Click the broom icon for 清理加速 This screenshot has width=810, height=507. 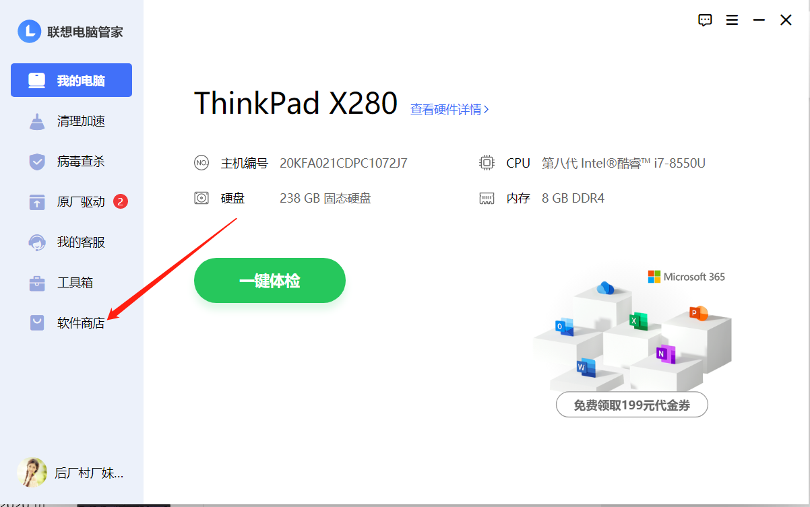(x=37, y=121)
